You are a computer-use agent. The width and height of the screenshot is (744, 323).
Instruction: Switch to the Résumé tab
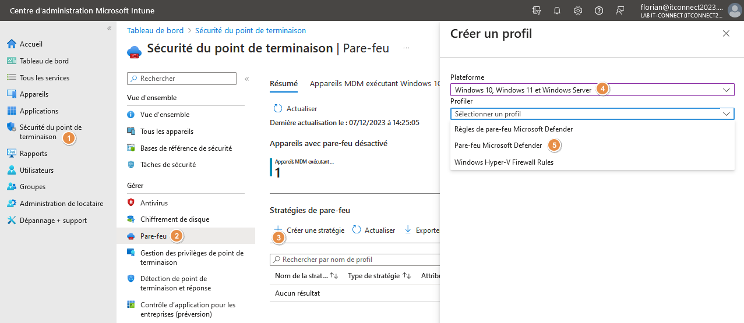tap(284, 84)
